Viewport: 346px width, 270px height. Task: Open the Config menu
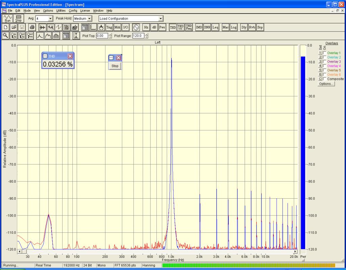73,11
